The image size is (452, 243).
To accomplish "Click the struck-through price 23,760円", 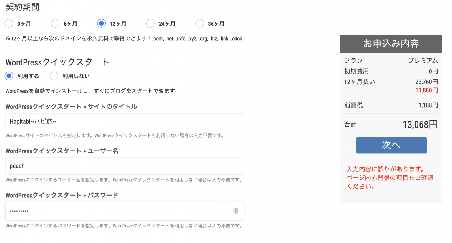I will click(x=426, y=82).
